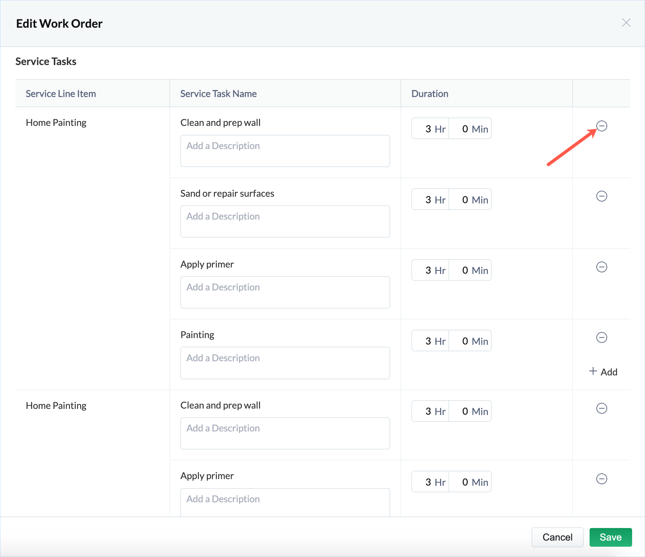Click the Service Task Name column header
645x557 pixels.
pyautogui.click(x=218, y=94)
